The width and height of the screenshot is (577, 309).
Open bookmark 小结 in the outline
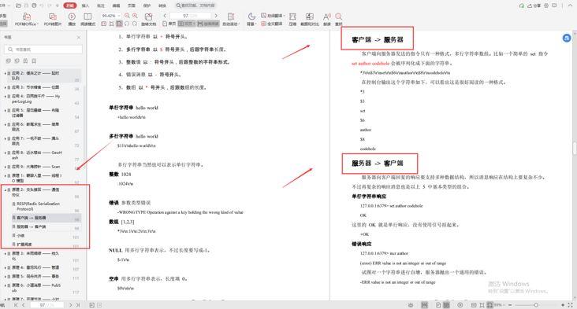(x=20, y=236)
